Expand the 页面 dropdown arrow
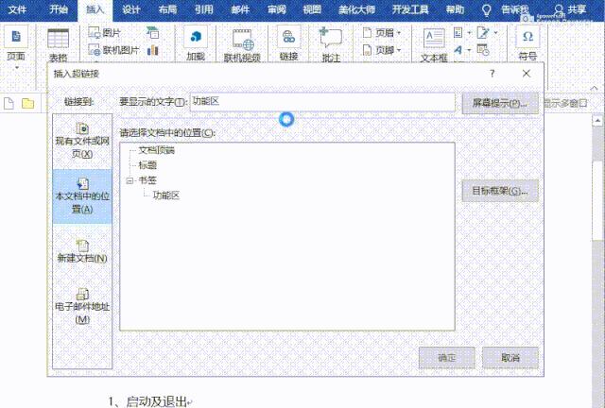This screenshot has height=408, width=605. (x=17, y=68)
